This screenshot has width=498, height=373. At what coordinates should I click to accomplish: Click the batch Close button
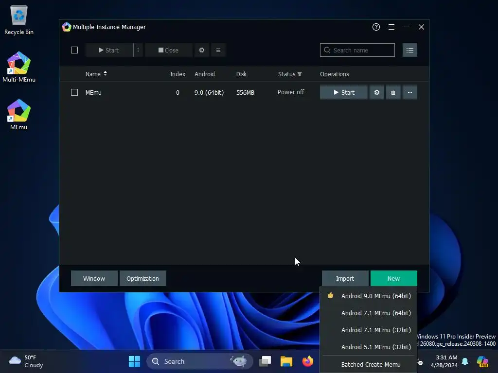[x=168, y=50]
